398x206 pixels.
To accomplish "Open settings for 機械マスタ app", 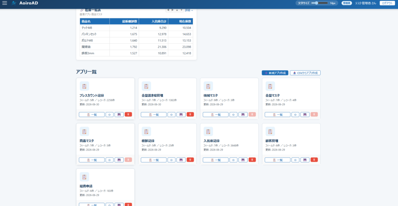I will [x=233, y=114].
